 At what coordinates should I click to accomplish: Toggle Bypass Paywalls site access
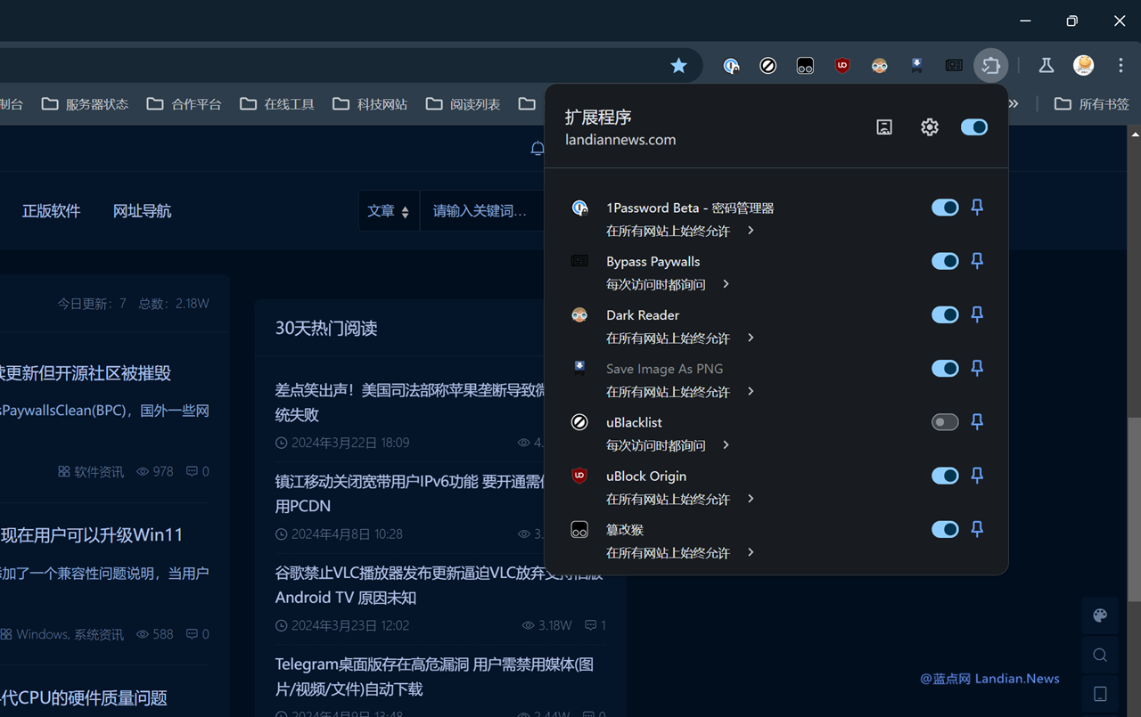[945, 261]
